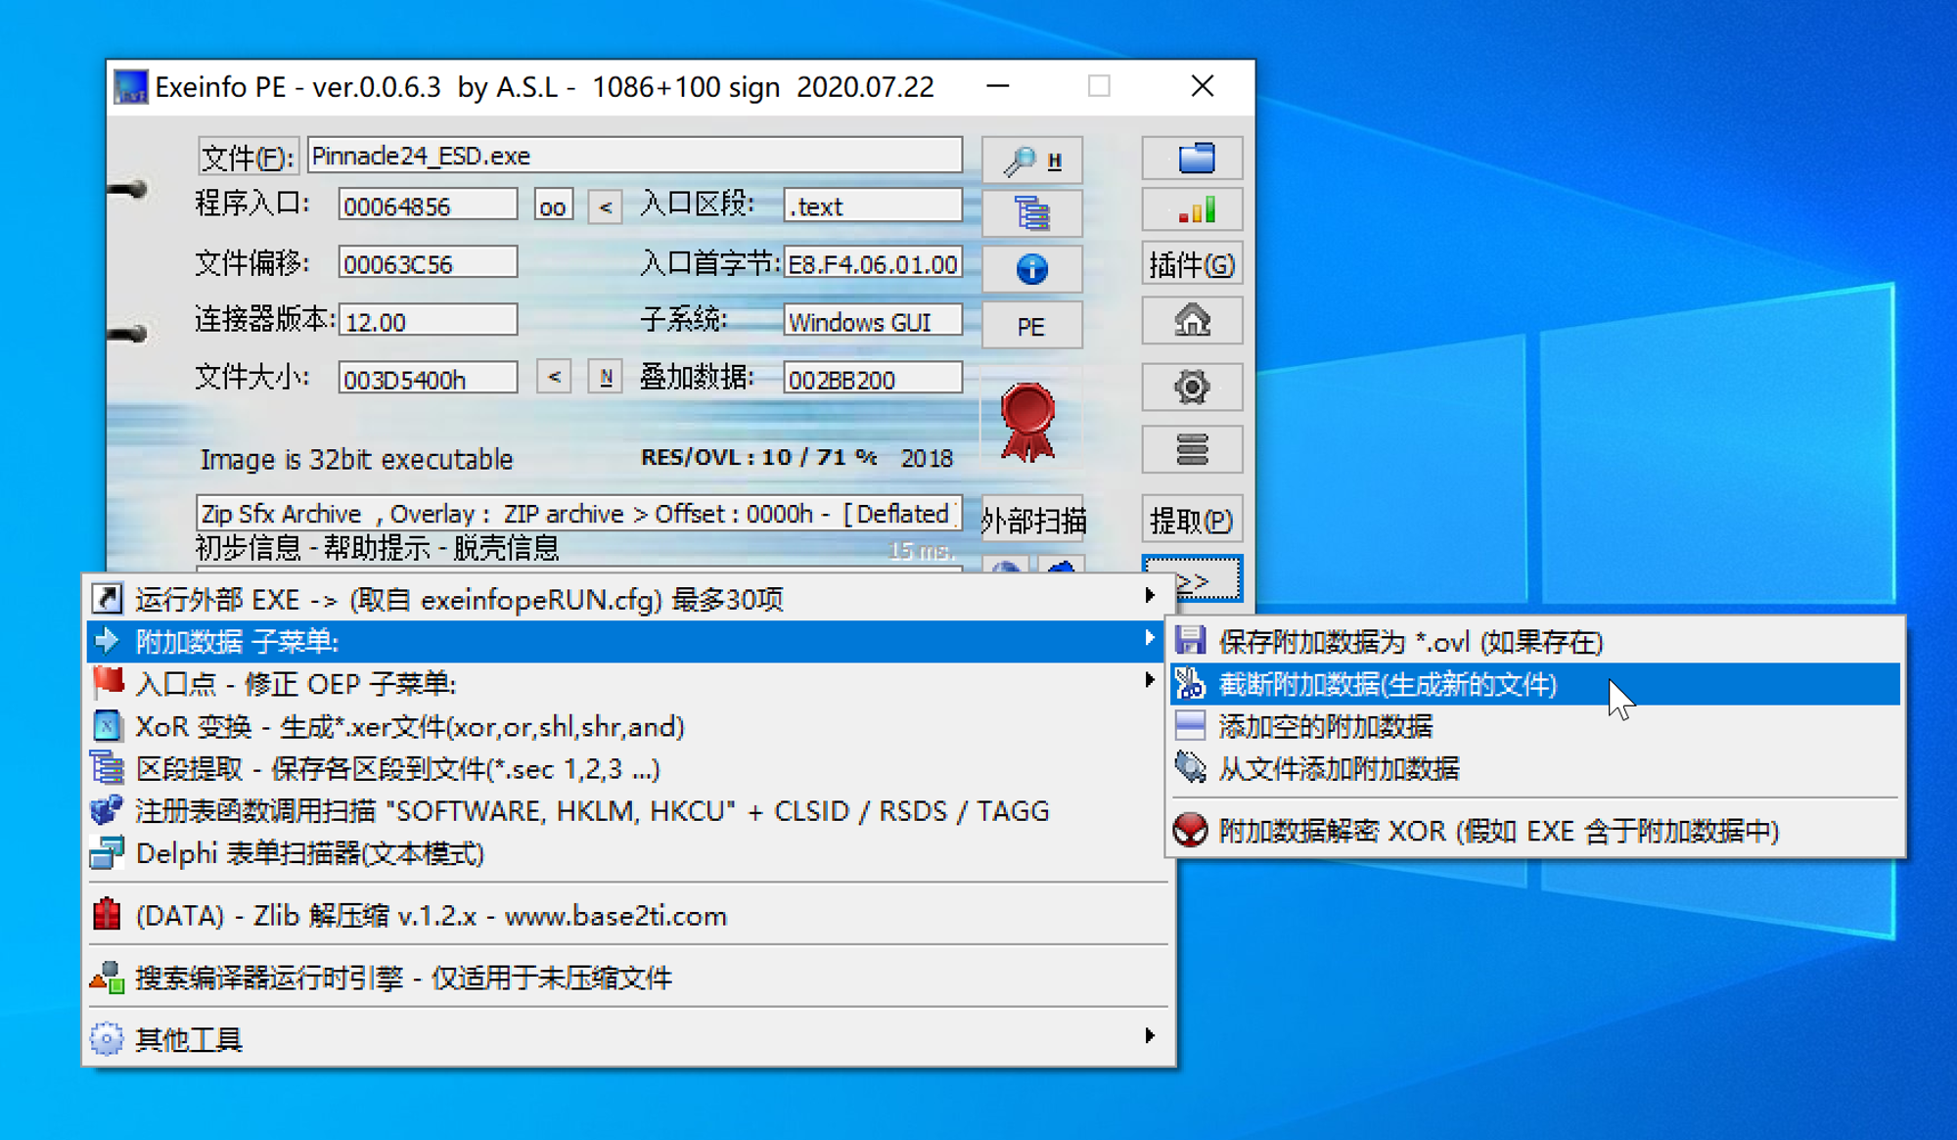The height and width of the screenshot is (1140, 1957).
Task: Click the '<' button beside file size
Action: 554,377
